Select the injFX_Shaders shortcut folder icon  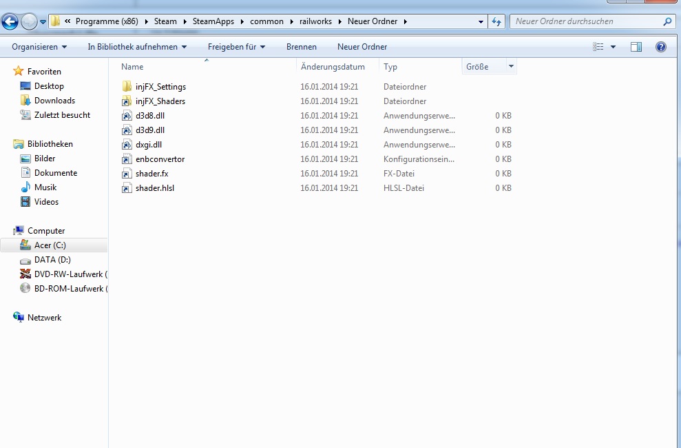(127, 101)
